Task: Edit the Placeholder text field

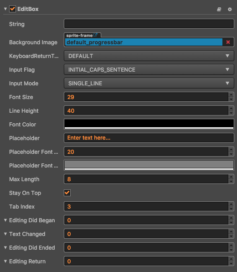Action: pos(149,138)
